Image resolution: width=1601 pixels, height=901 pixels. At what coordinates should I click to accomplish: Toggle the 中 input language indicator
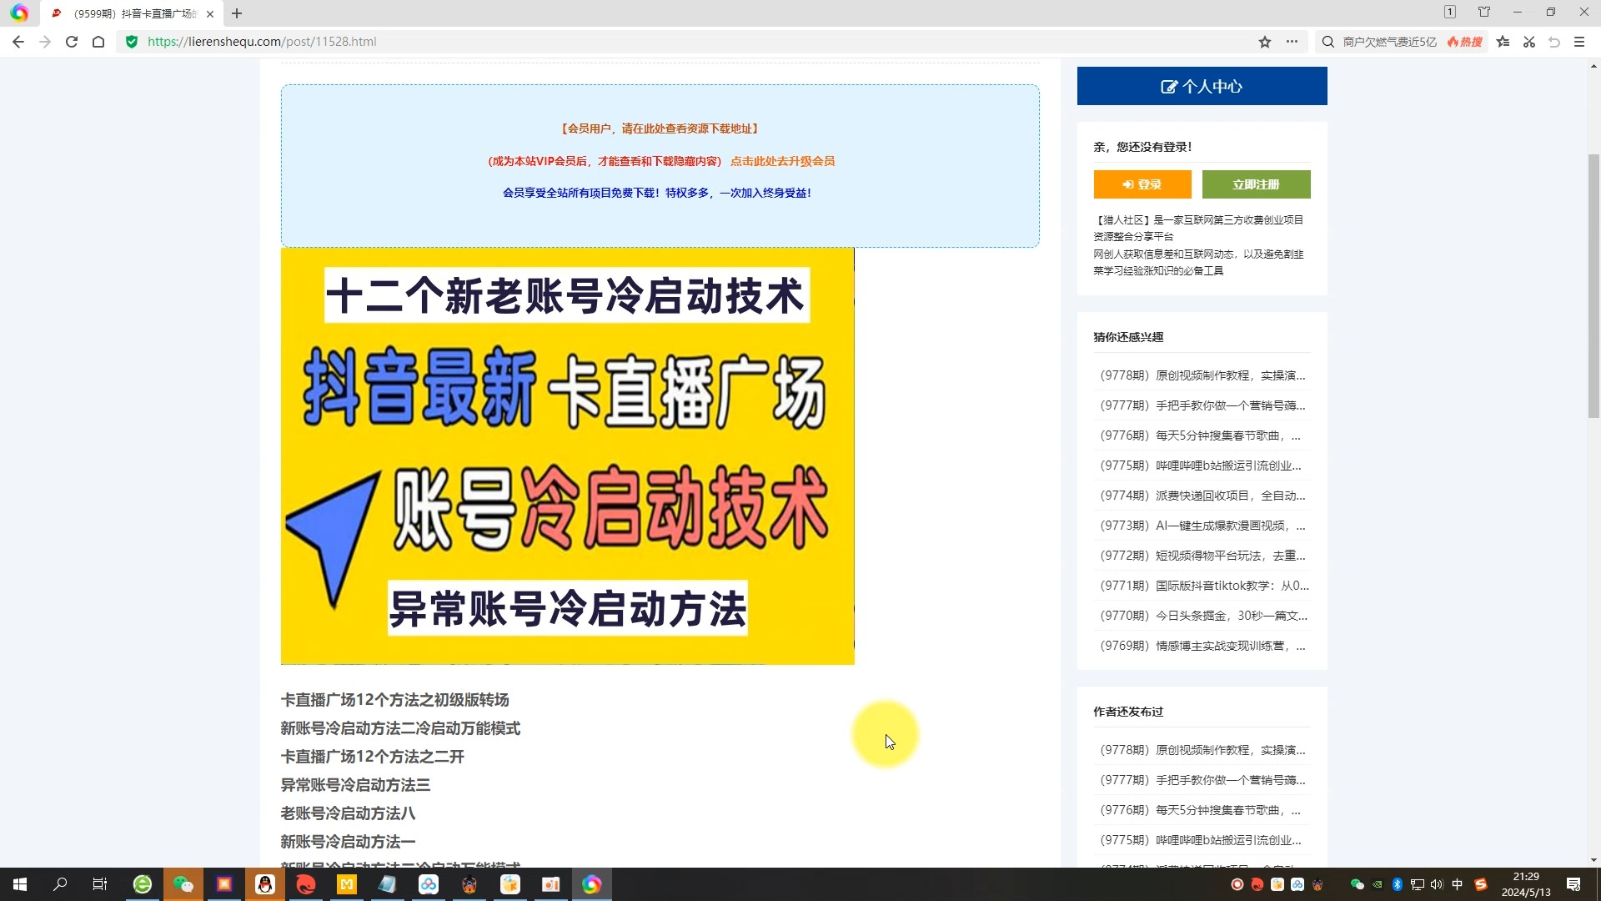tap(1458, 884)
